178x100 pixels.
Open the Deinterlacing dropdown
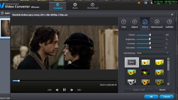pyautogui.click(x=153, y=53)
